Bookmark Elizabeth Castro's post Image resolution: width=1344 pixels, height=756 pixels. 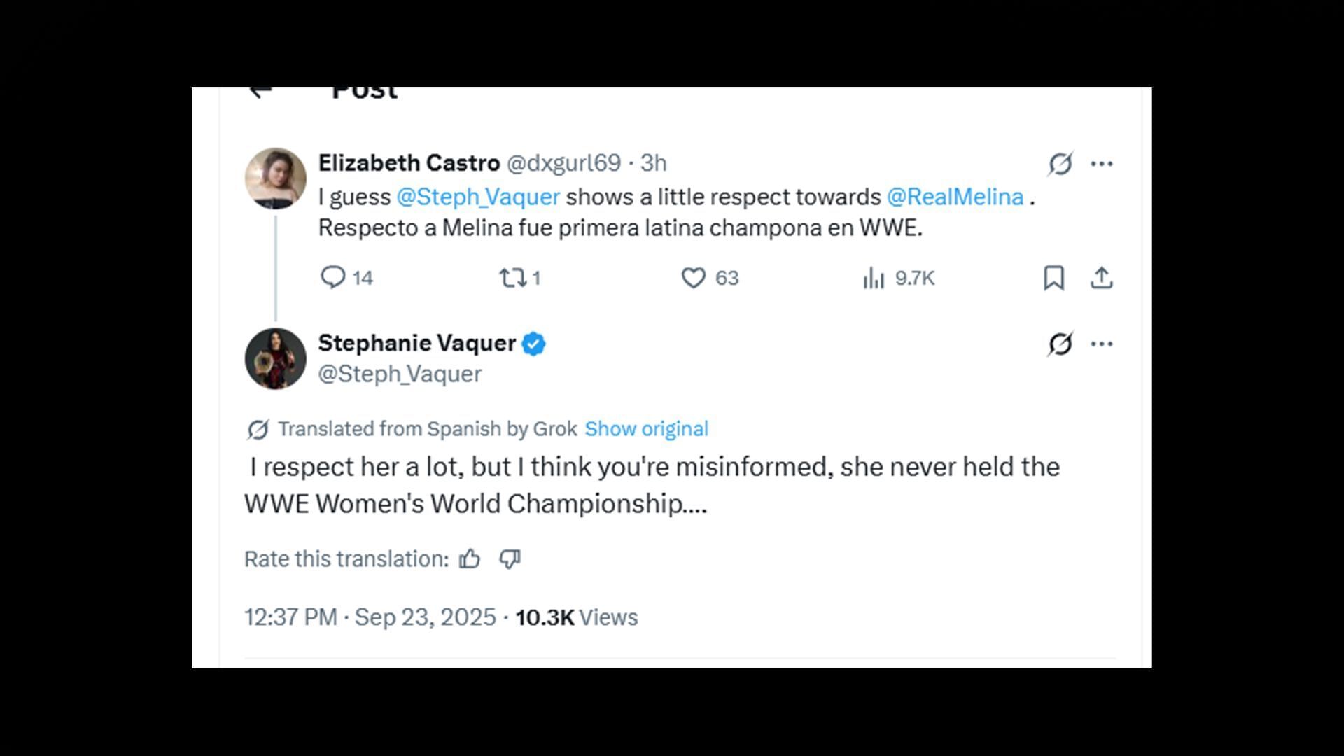pos(1053,278)
